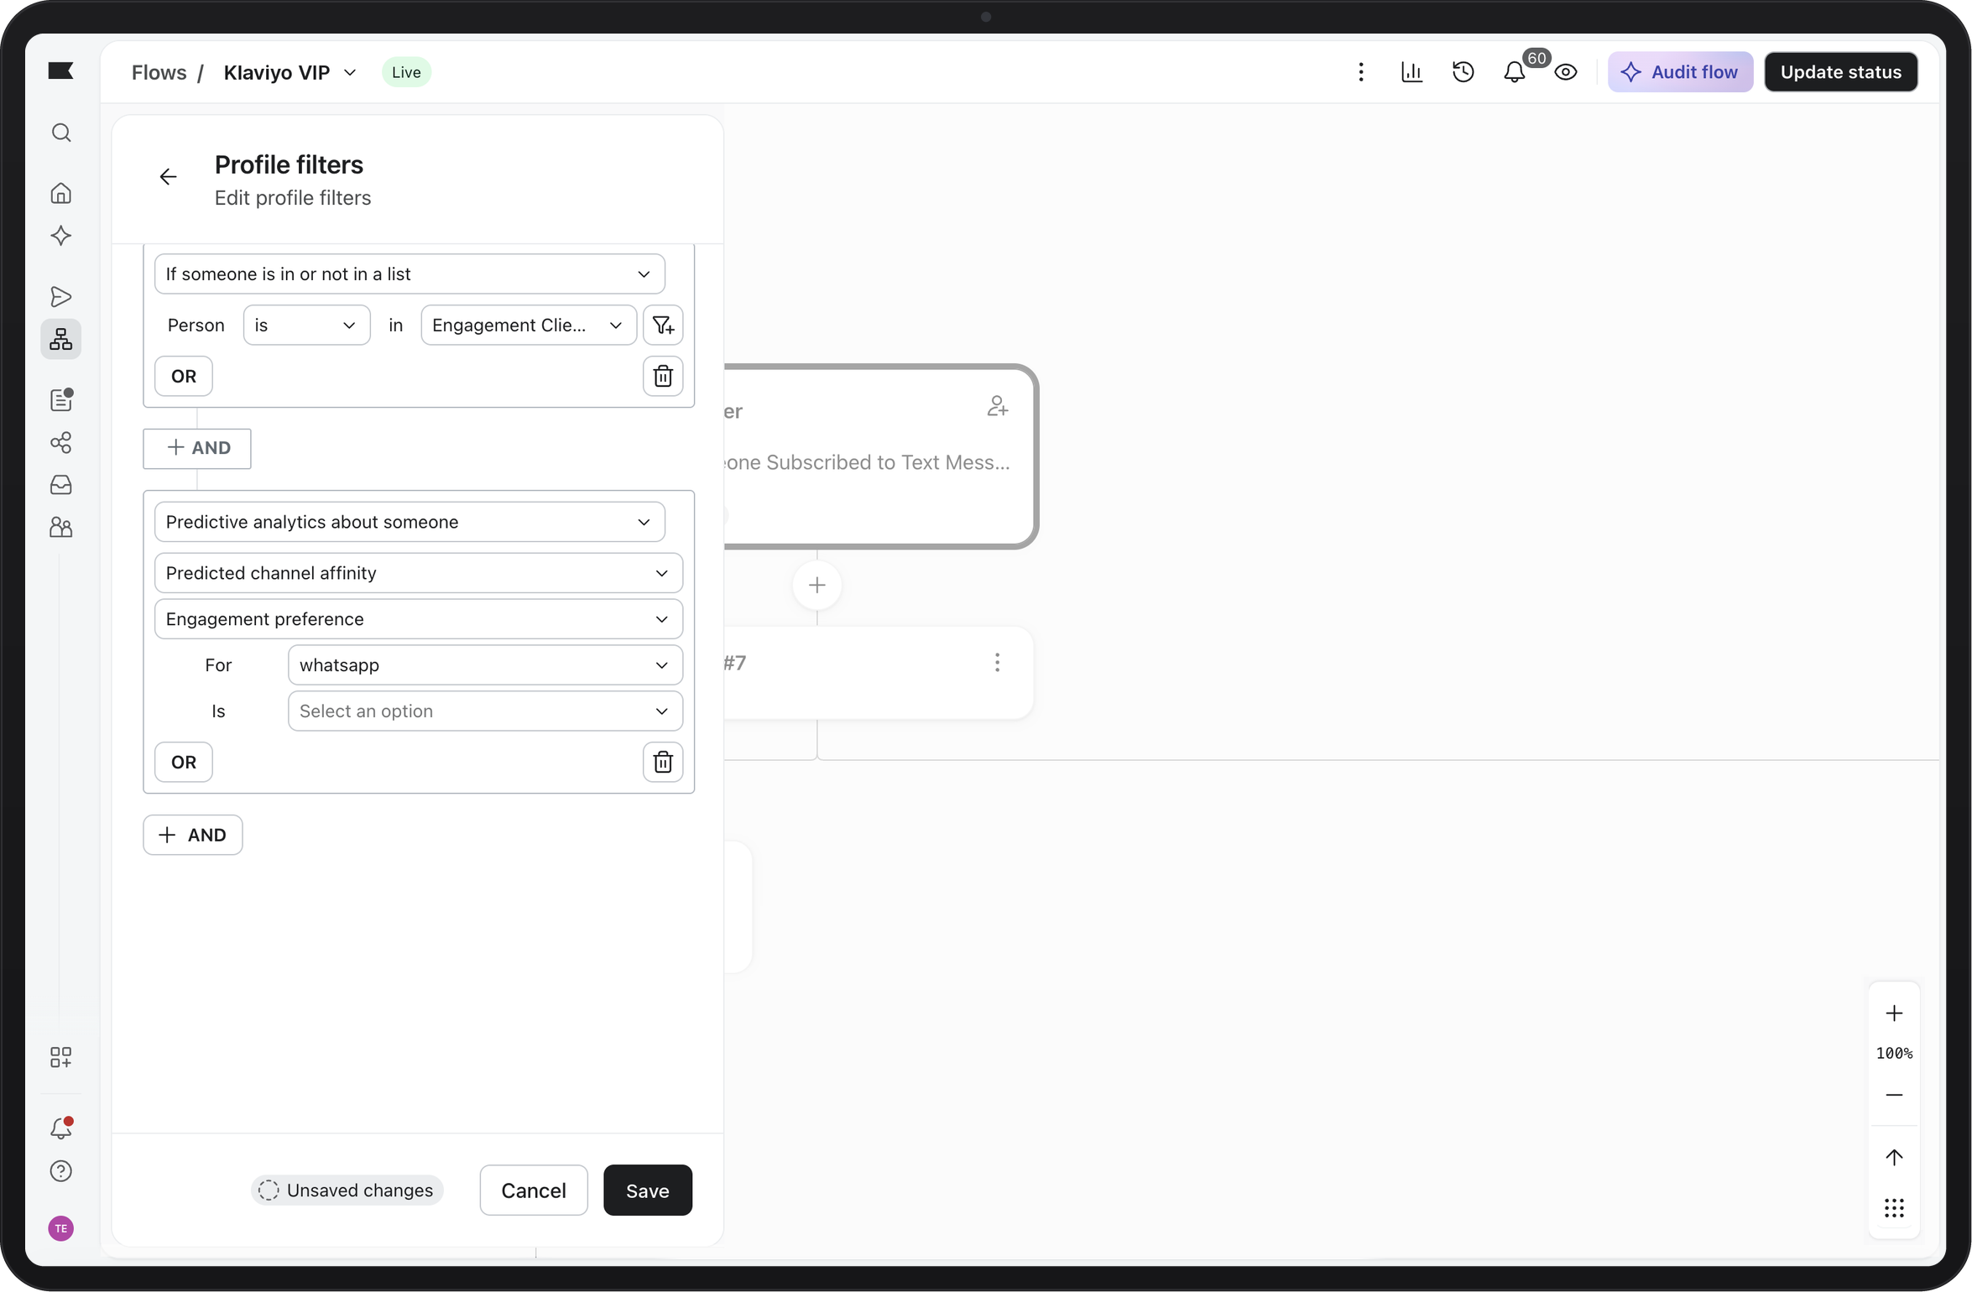Viewport: 1972px width, 1292px height.
Task: Open flow history clock icon
Action: pyautogui.click(x=1463, y=72)
